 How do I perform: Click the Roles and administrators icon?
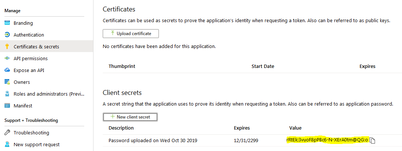(x=7, y=94)
